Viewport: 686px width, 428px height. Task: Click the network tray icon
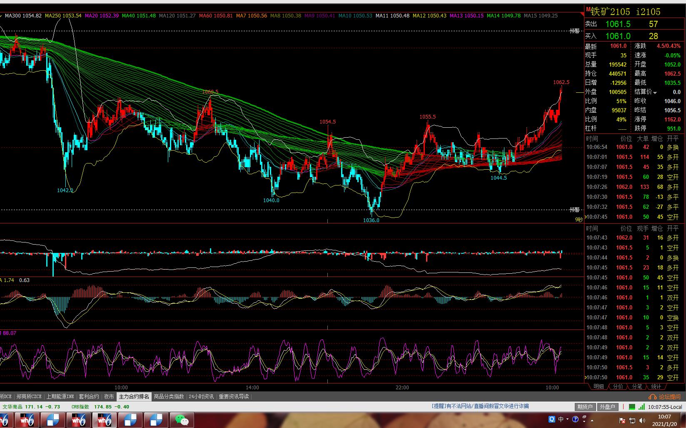pos(632,420)
